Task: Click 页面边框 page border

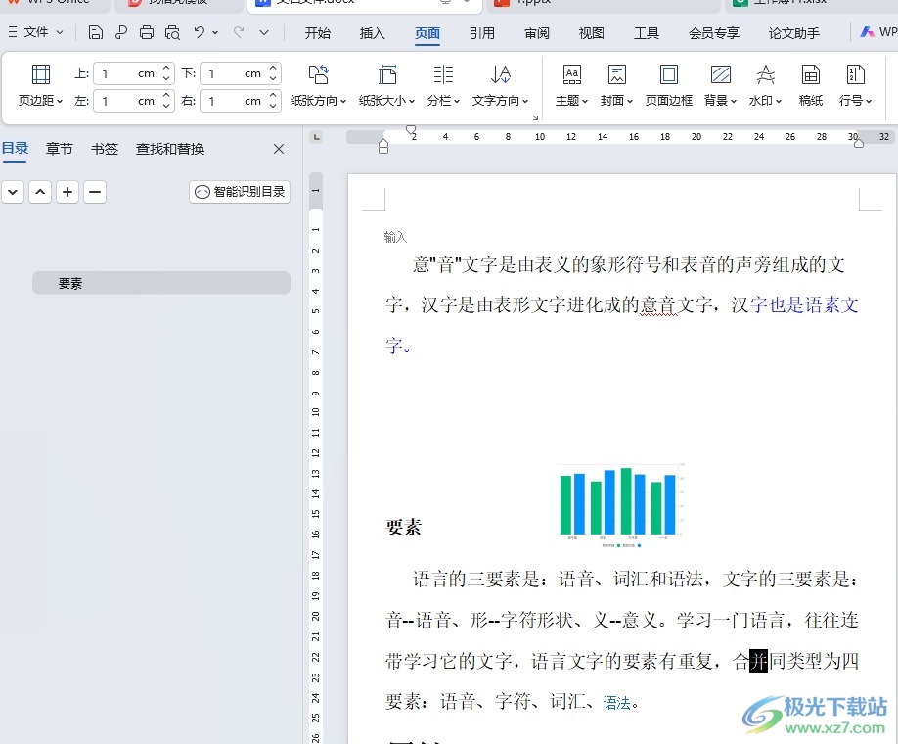Action: point(669,85)
